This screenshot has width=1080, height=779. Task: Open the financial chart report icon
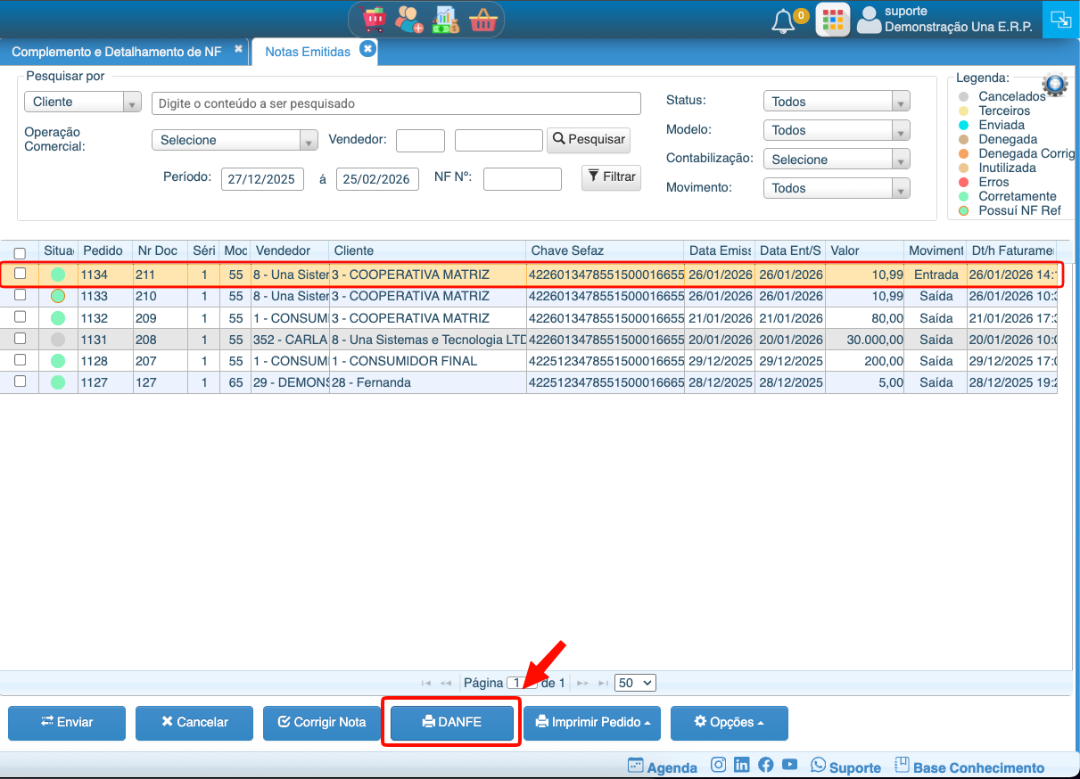pos(445,19)
